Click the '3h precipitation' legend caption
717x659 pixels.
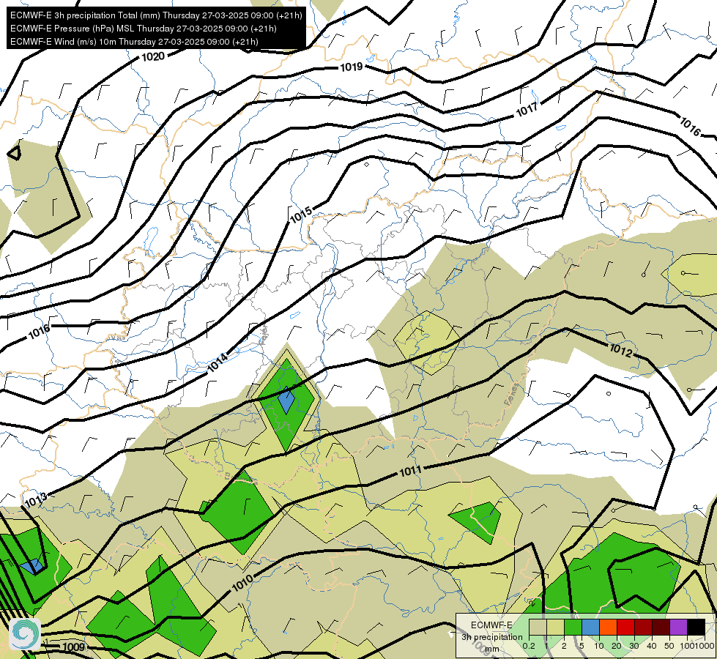[x=491, y=637]
